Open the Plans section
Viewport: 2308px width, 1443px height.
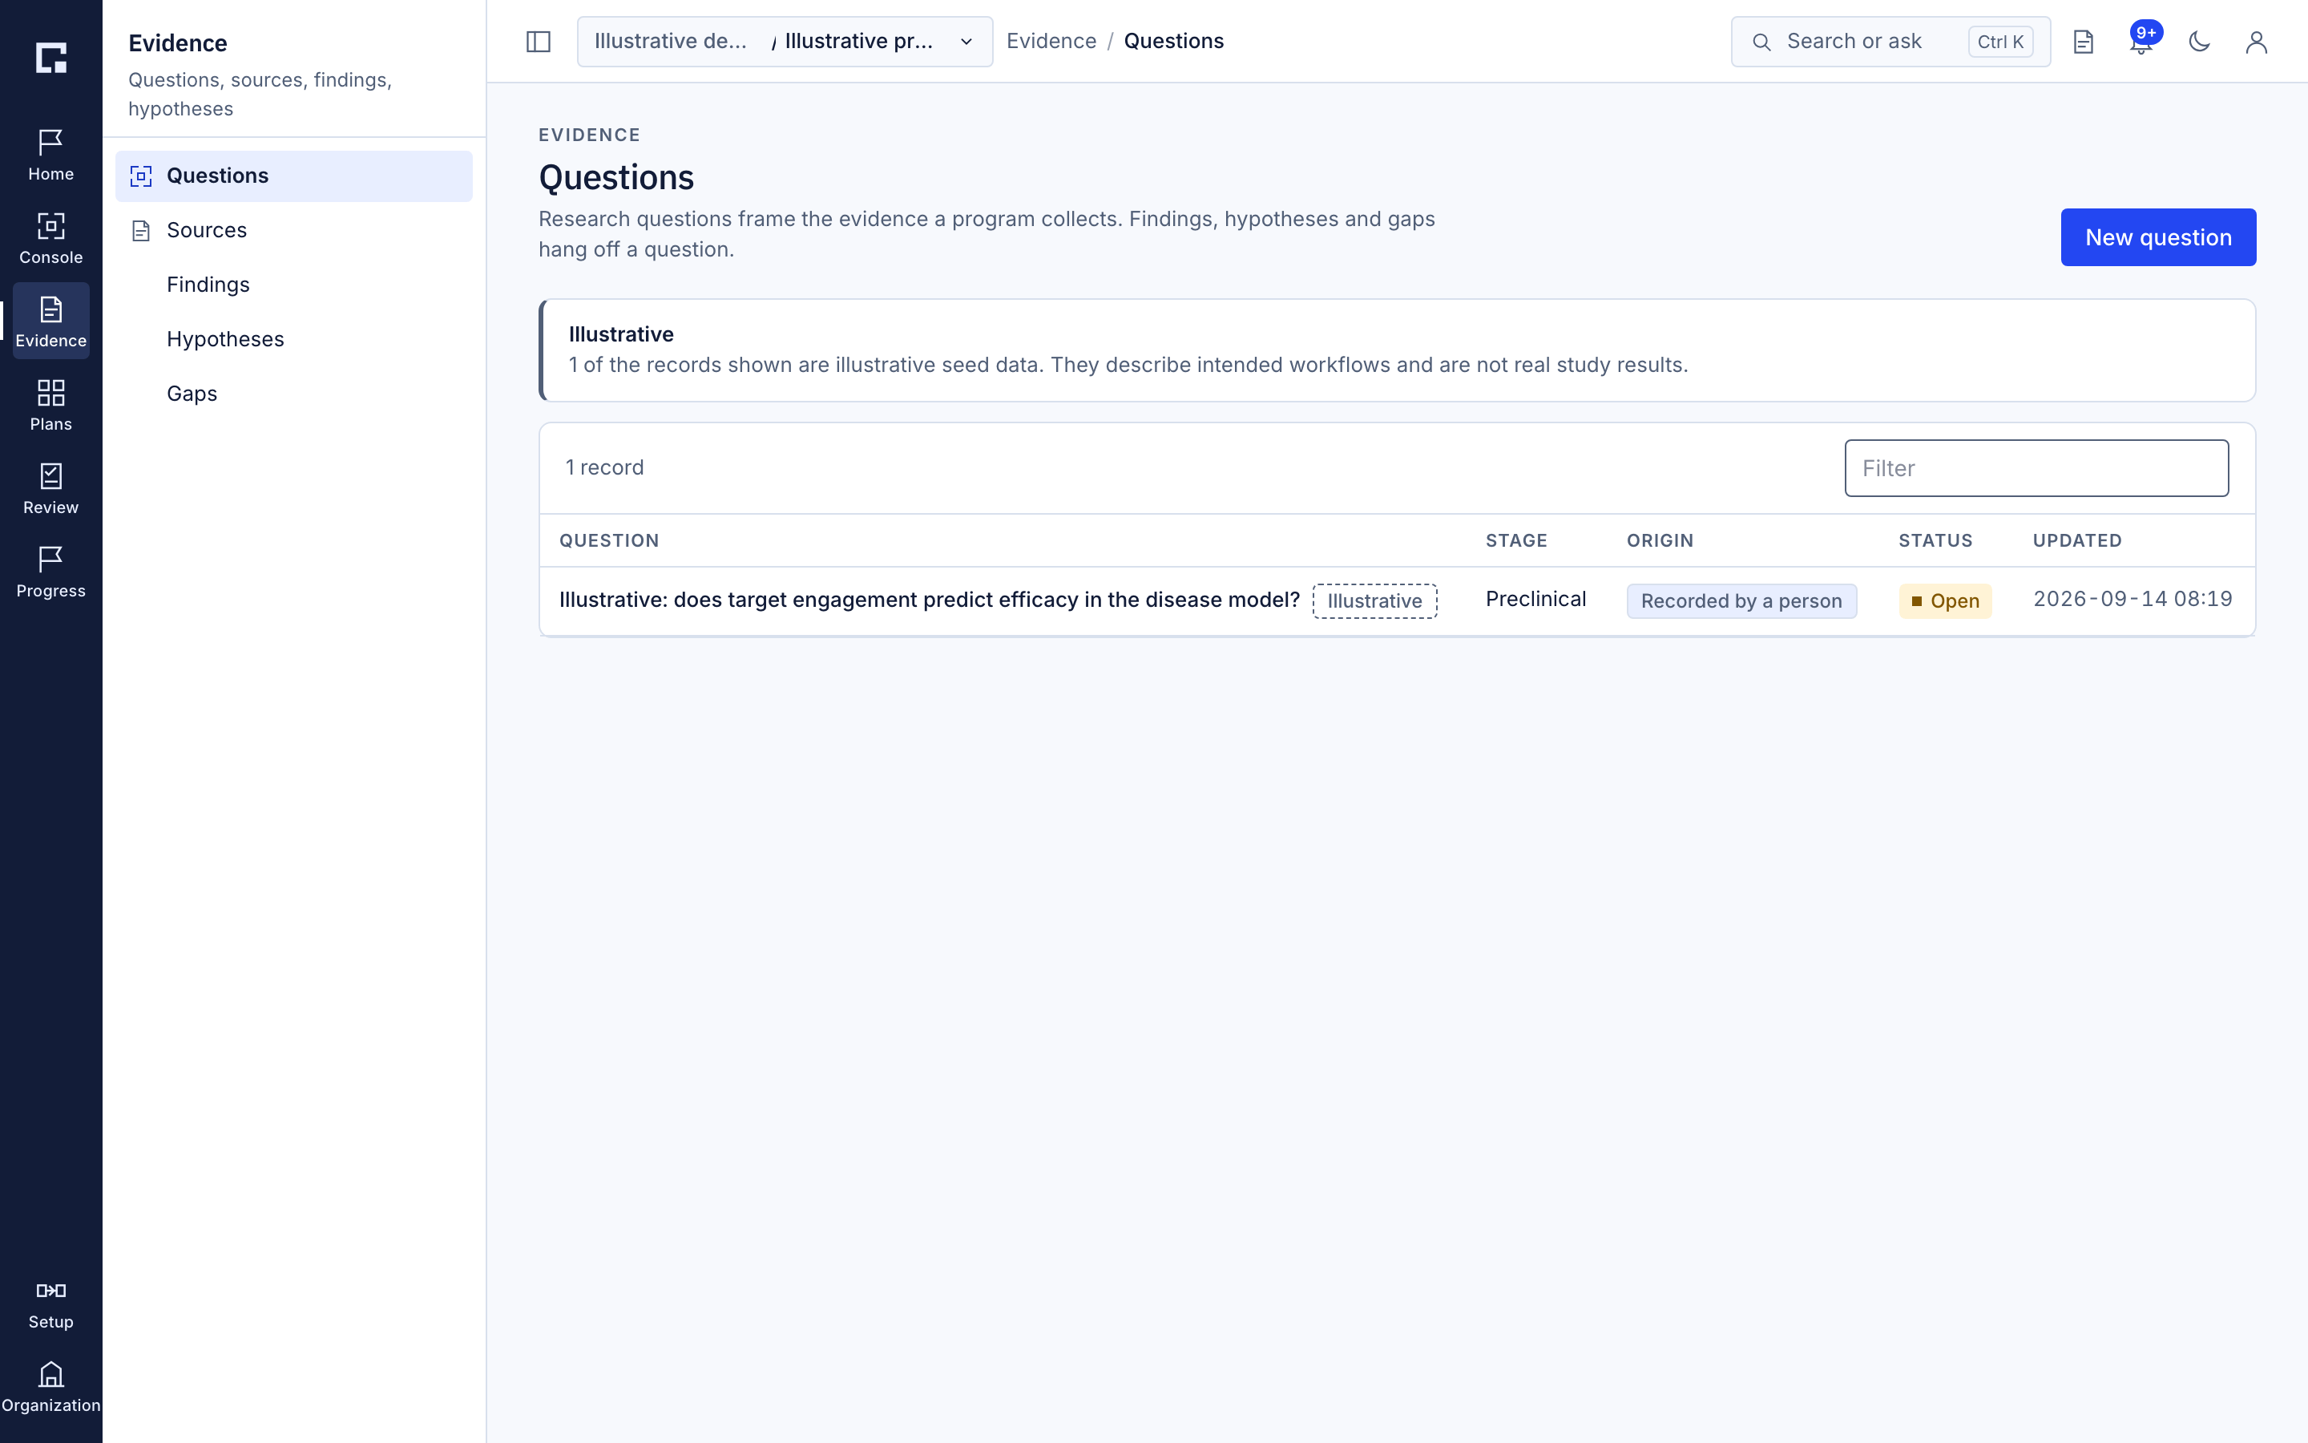pos(50,405)
